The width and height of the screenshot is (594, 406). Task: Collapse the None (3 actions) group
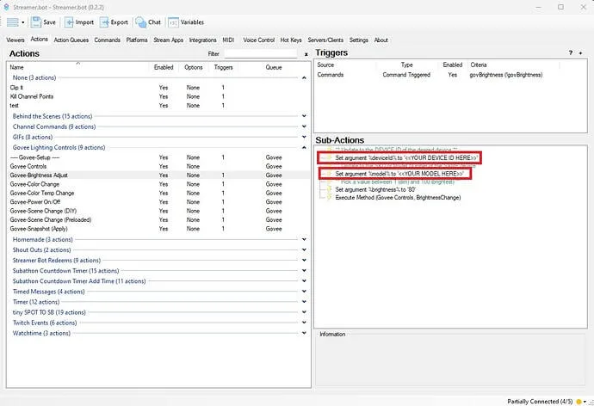point(304,77)
